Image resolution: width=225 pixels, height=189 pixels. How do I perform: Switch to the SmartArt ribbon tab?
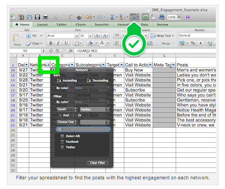point(102,25)
